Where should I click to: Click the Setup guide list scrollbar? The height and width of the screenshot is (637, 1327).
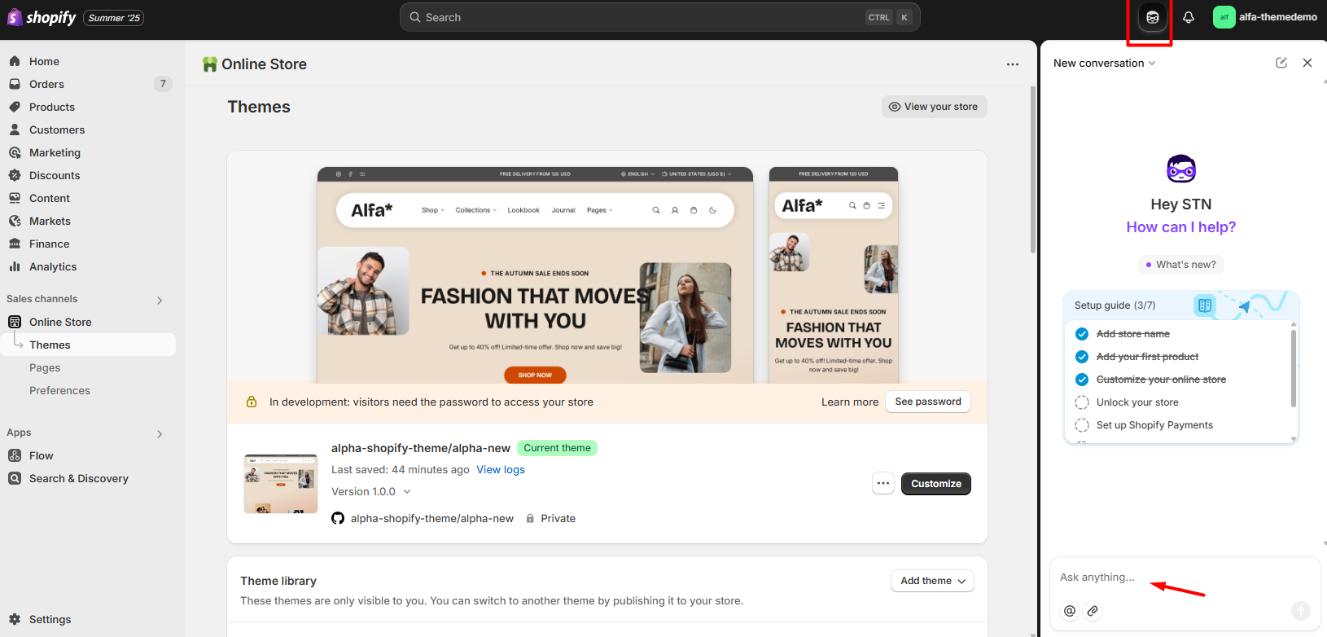coord(1294,368)
